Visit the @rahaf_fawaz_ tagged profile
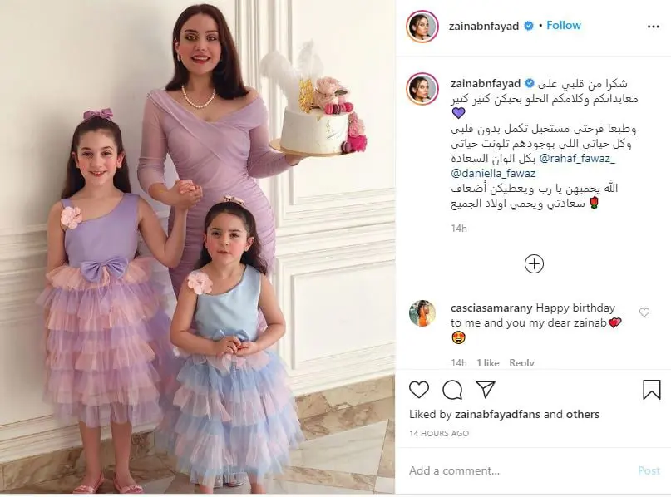The height and width of the screenshot is (497, 671). (x=577, y=159)
